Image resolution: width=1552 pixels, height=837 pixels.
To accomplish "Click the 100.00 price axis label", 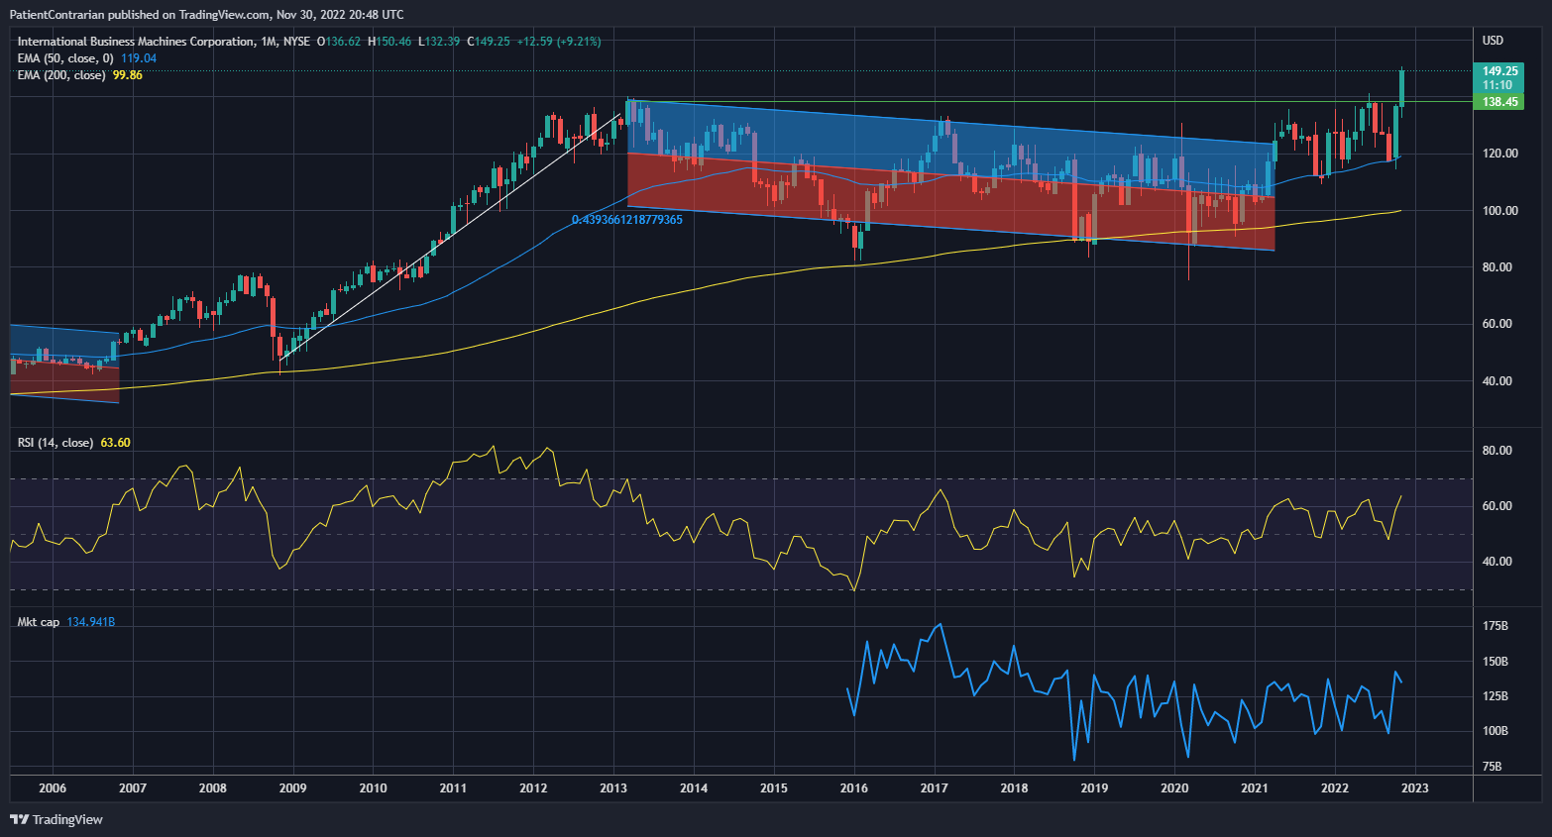I will click(x=1499, y=210).
